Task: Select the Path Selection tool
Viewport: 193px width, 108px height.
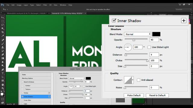Action: [3, 77]
